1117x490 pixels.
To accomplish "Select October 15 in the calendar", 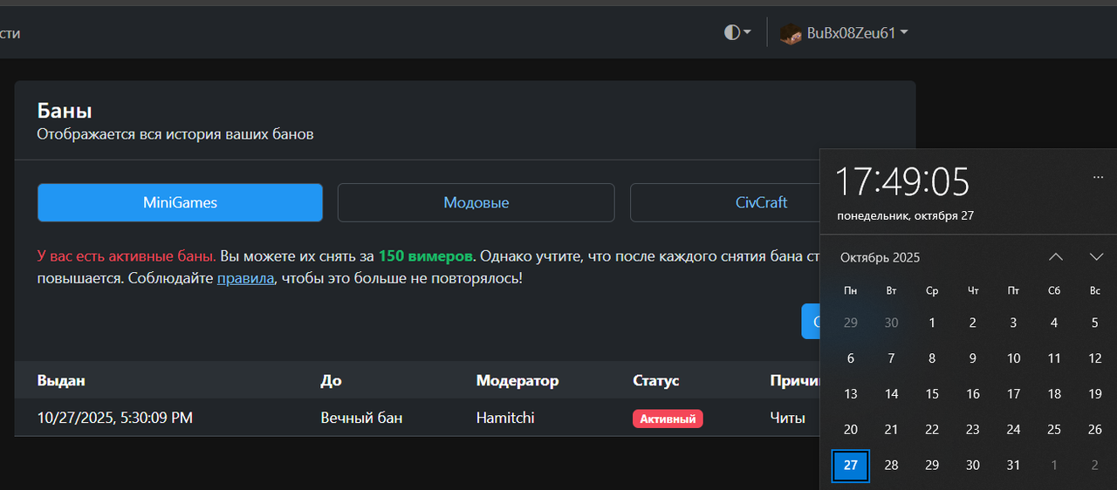I will [x=932, y=394].
